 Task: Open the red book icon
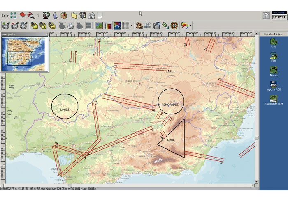23,15
